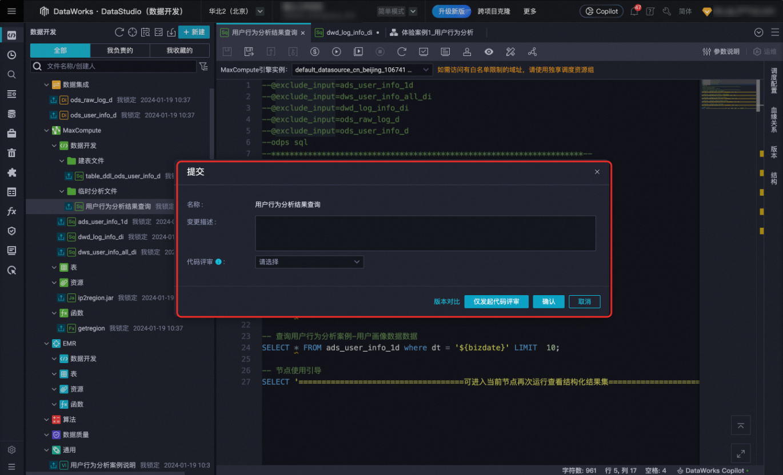
Task: Click the 变更描述 text area
Action: click(425, 233)
